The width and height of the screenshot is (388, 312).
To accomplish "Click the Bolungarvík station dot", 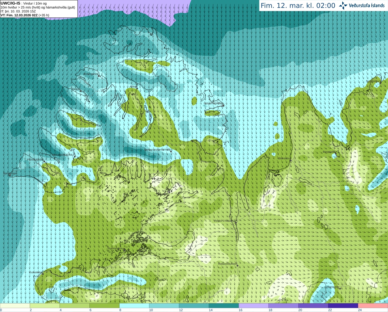I will (99, 76).
